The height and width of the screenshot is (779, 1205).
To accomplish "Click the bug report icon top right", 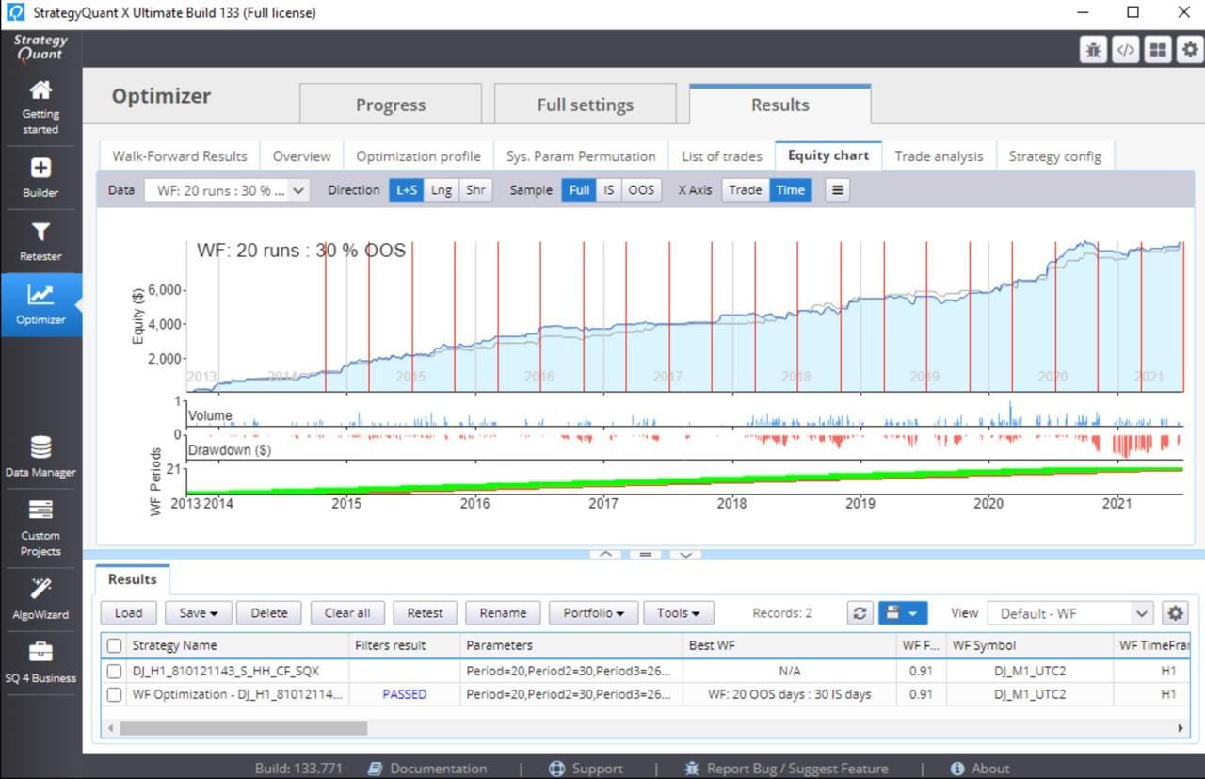I will pyautogui.click(x=1093, y=51).
